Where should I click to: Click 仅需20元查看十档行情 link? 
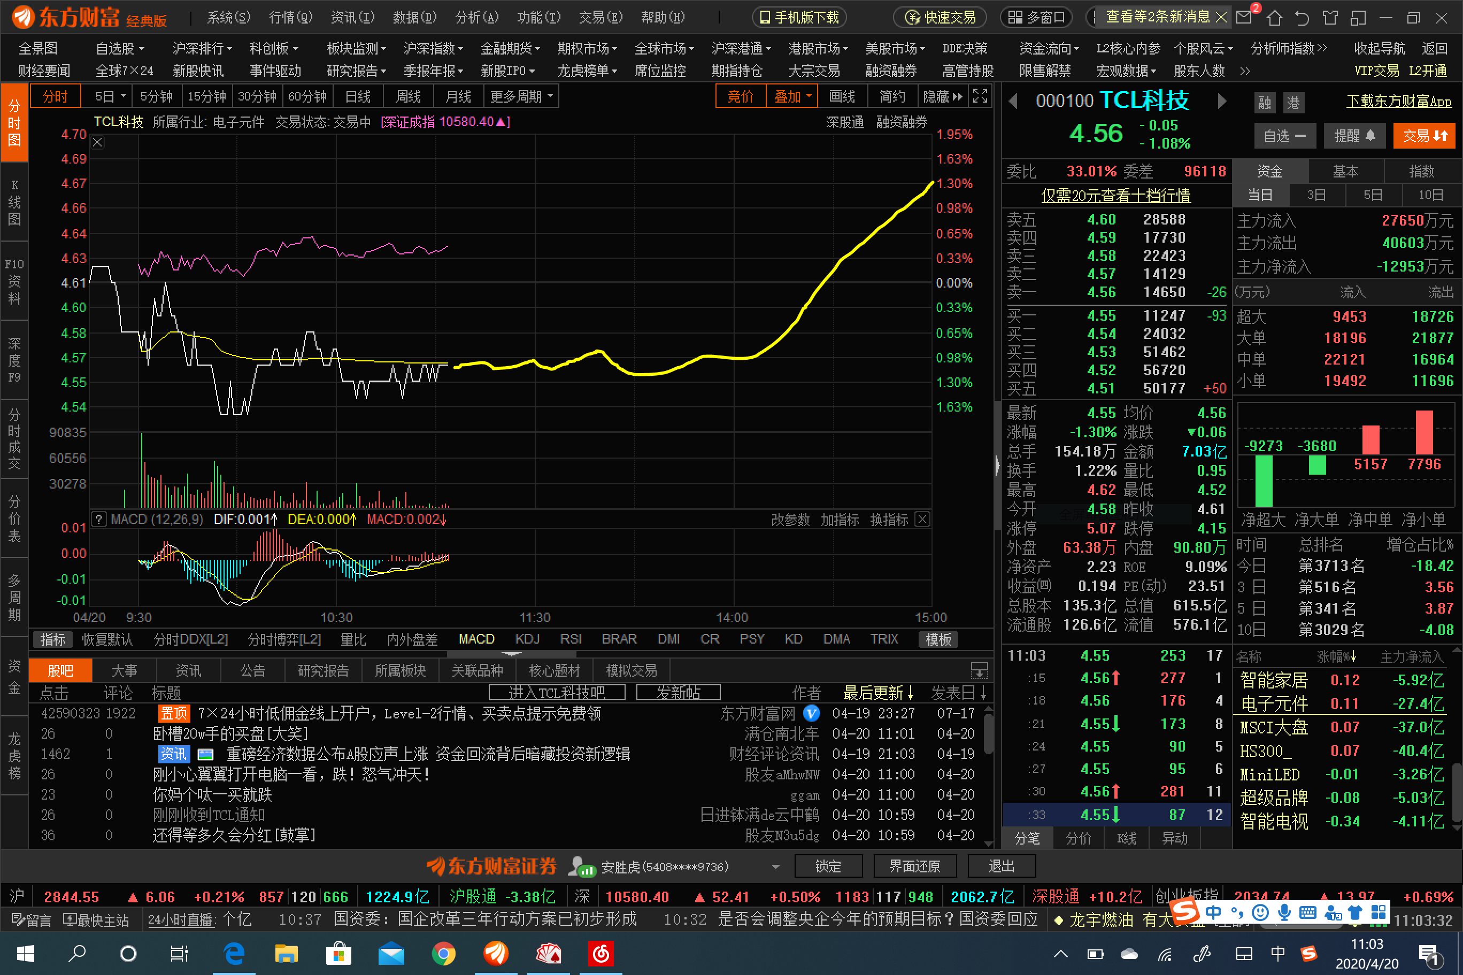(x=1116, y=195)
